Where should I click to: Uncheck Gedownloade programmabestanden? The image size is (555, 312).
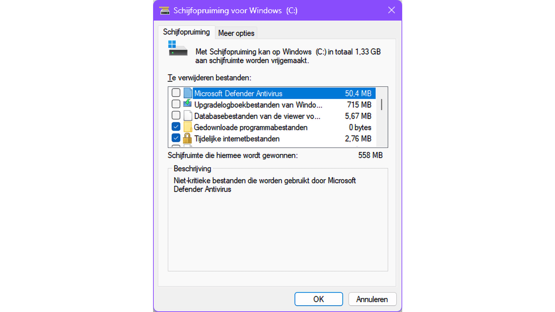click(176, 127)
